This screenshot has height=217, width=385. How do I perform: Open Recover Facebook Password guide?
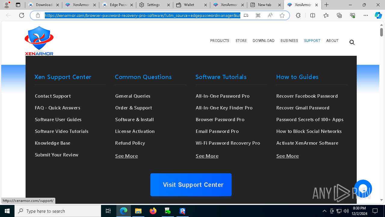pos(307,96)
